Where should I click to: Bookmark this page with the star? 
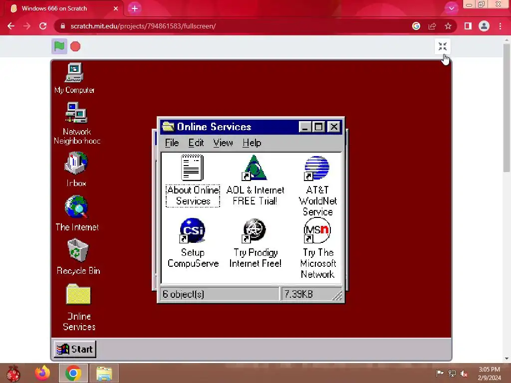448,26
